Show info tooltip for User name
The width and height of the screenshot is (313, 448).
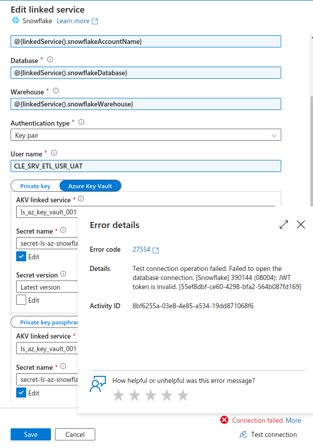pos(54,153)
